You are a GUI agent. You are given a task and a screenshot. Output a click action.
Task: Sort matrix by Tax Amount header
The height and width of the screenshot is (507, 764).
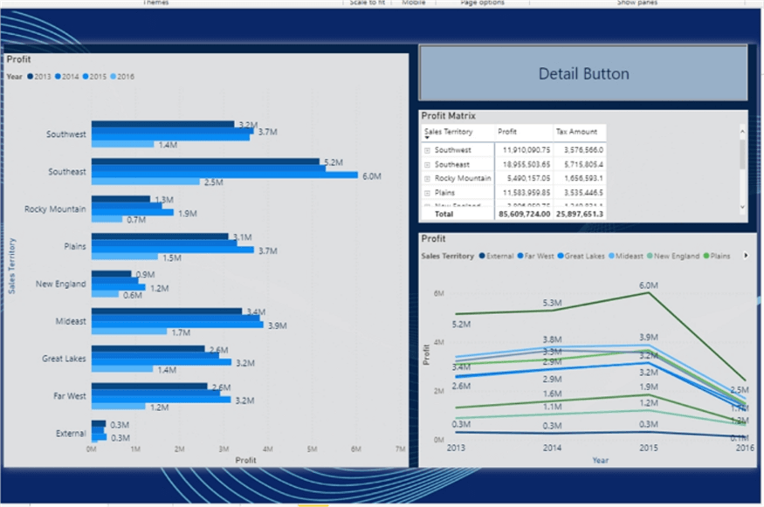coord(576,132)
